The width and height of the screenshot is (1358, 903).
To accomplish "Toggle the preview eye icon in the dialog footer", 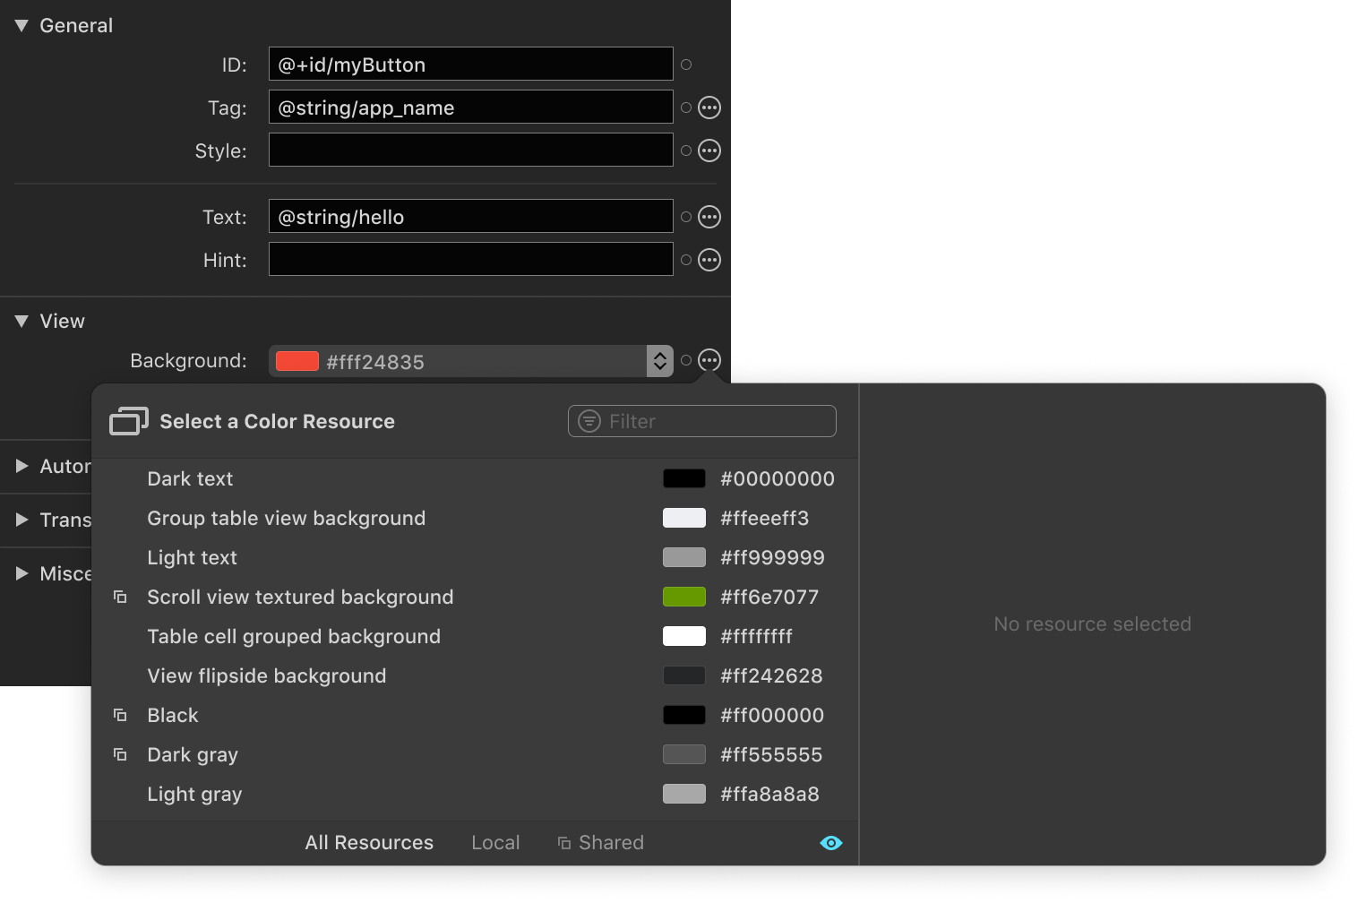I will pyautogui.click(x=830, y=842).
